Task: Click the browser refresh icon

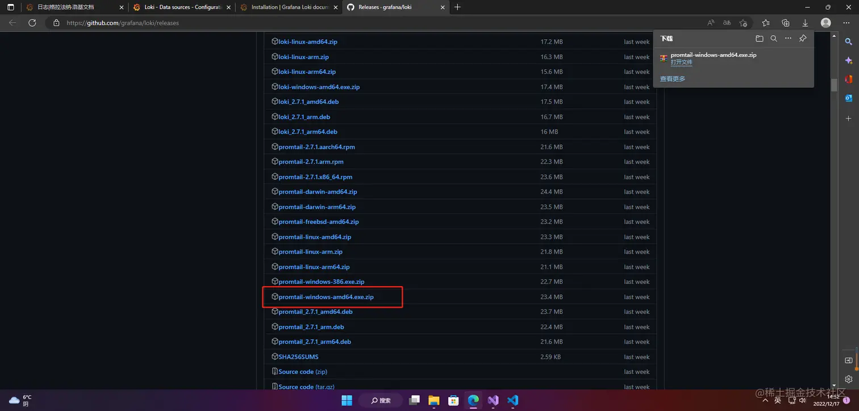Action: [32, 23]
